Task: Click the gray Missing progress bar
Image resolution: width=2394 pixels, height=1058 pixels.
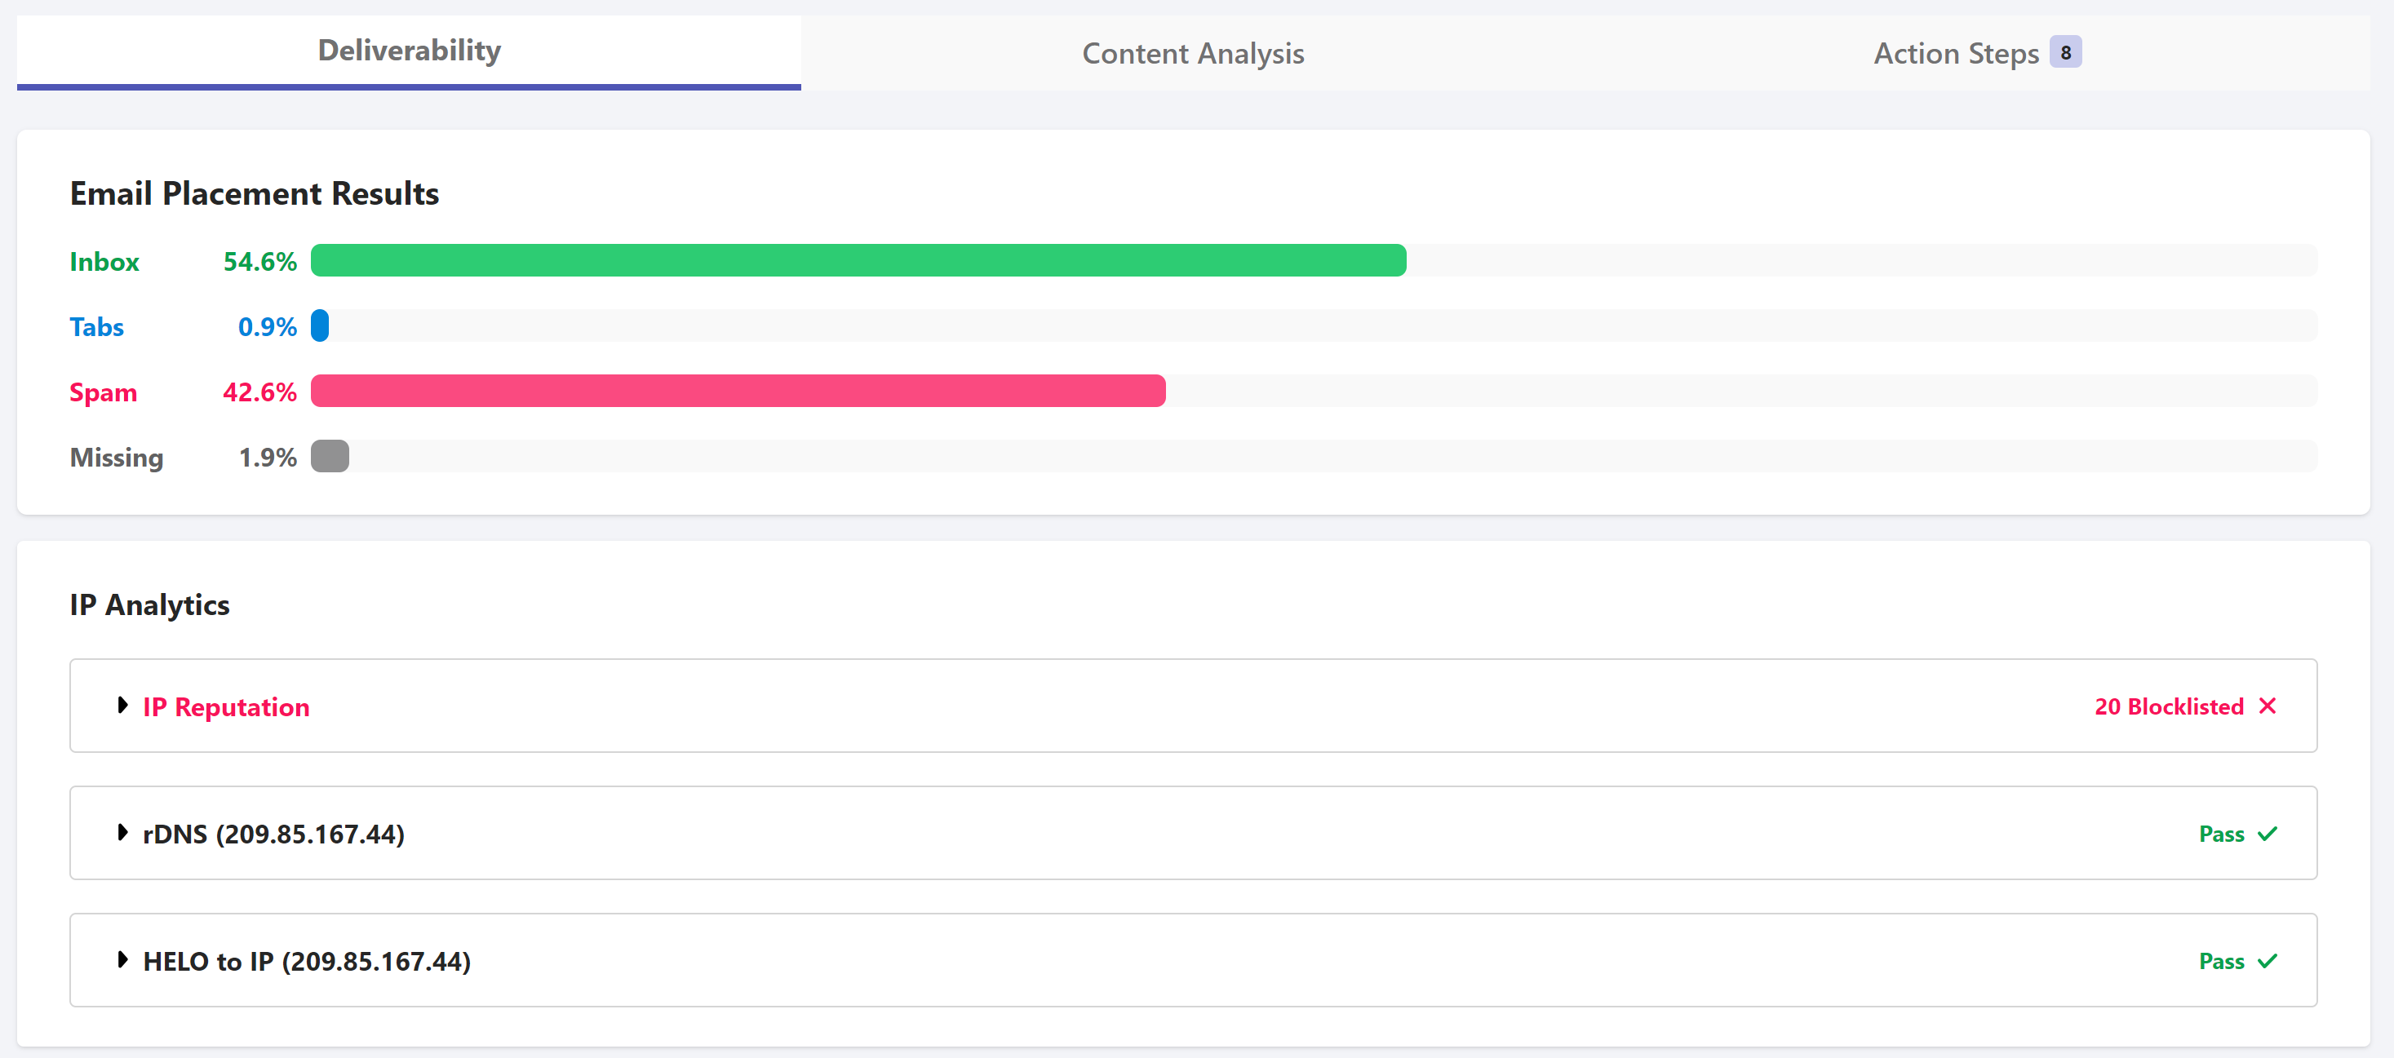Action: click(x=330, y=456)
